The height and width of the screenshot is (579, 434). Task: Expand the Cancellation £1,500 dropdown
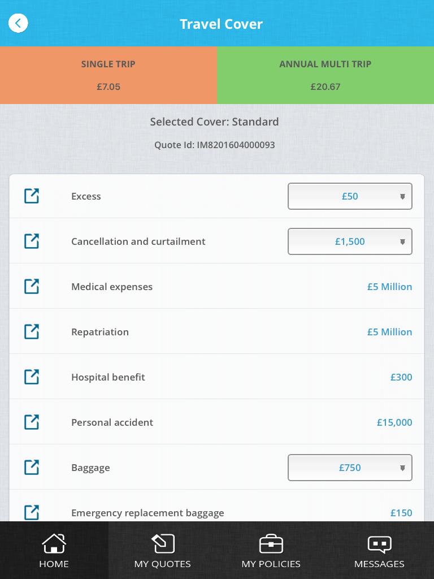(x=350, y=241)
